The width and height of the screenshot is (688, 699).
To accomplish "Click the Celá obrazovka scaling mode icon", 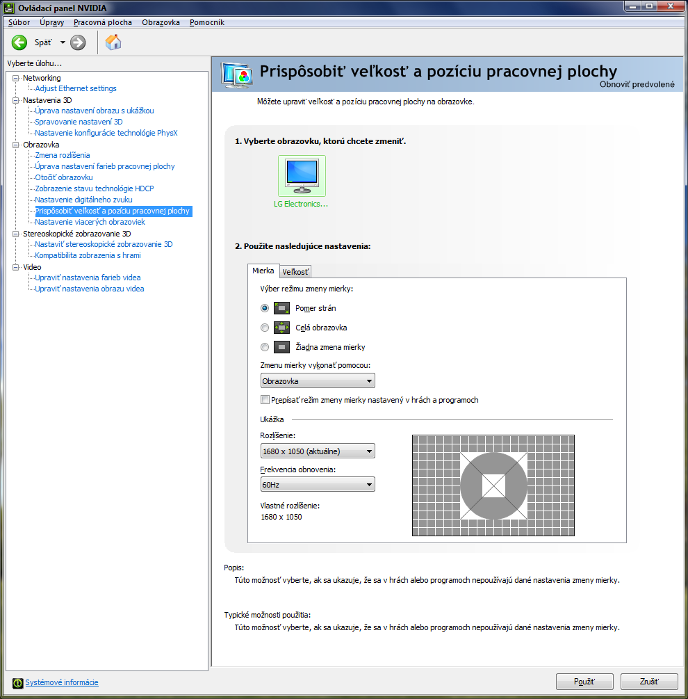I will point(281,328).
